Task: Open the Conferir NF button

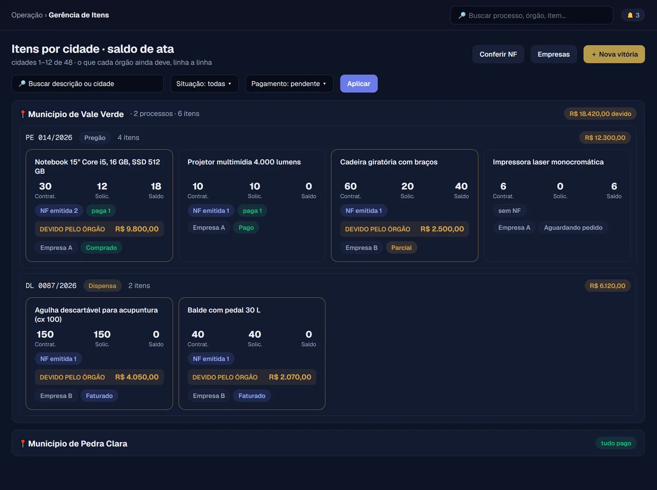Action: [498, 54]
